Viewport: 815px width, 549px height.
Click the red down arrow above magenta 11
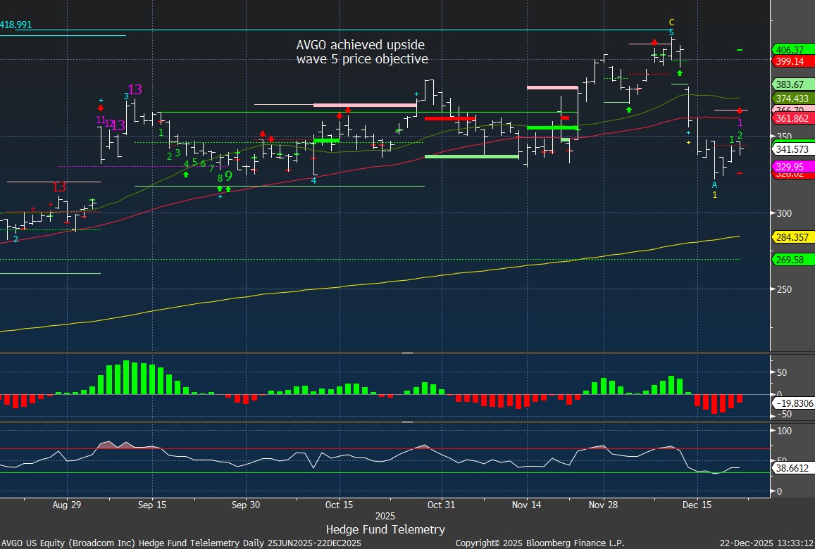101,108
